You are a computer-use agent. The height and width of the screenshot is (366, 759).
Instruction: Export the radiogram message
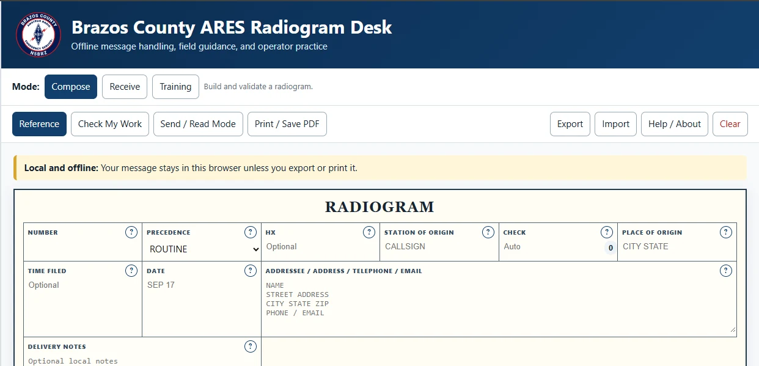pyautogui.click(x=570, y=124)
